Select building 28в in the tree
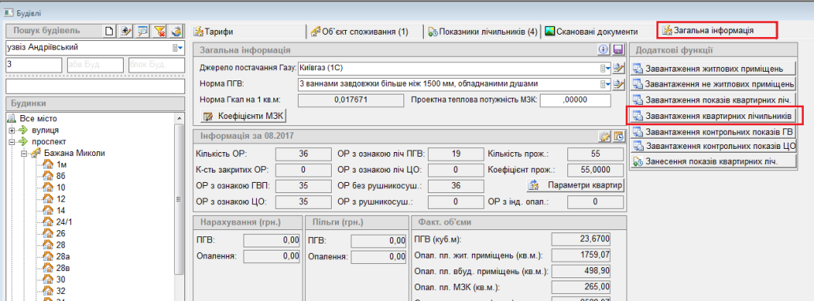This screenshot has width=814, height=301. [63, 268]
